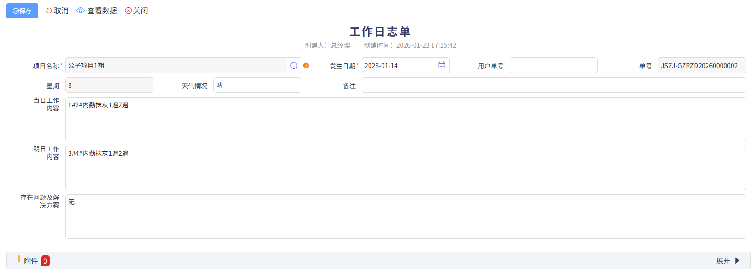This screenshot has width=752, height=270.
Task: Open the calendar picker for 发生日期
Action: (x=441, y=65)
